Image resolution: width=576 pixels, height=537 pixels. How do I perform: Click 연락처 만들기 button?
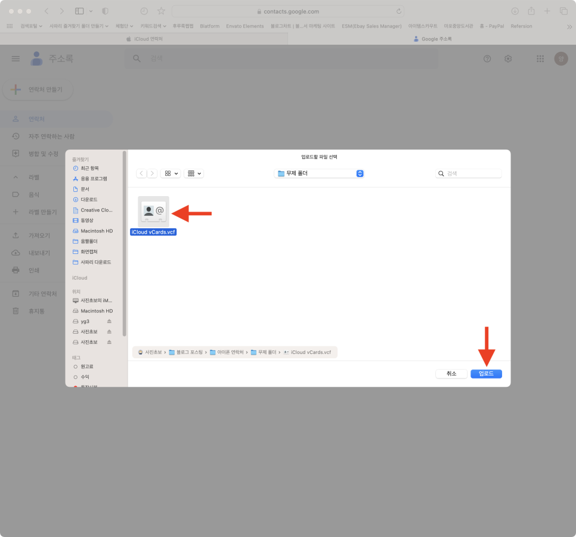[38, 89]
